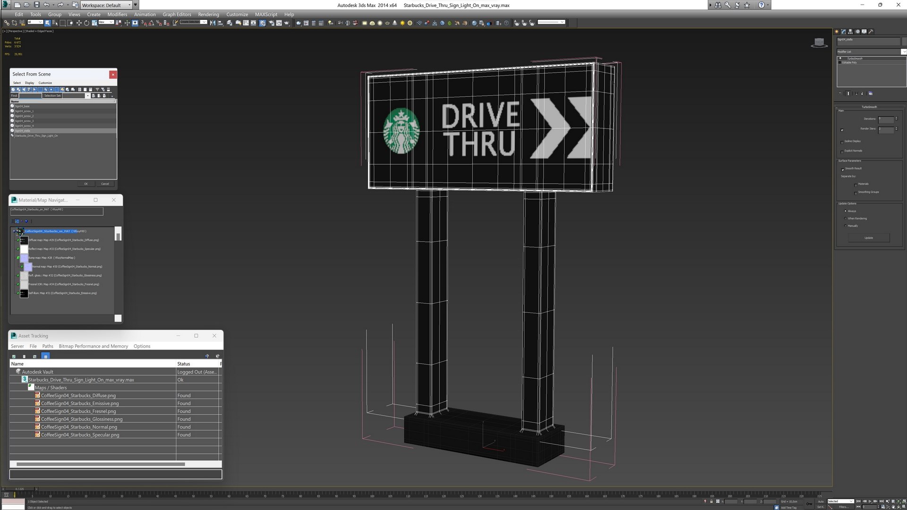Activate the Select and Move tool

[x=78, y=23]
